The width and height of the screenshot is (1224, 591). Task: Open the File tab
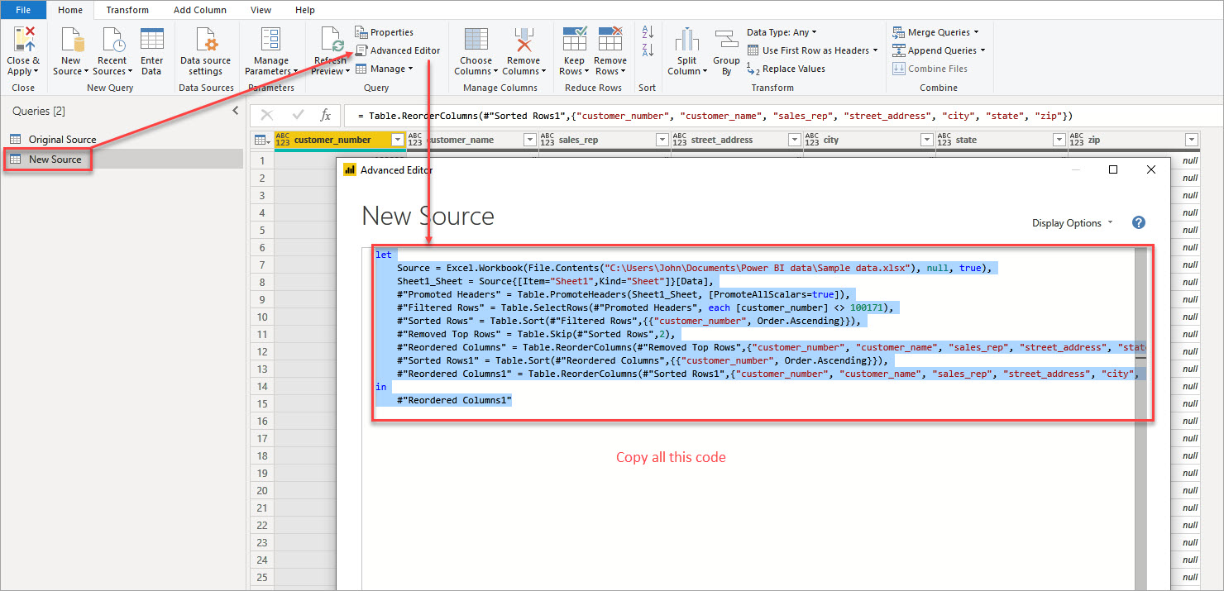coord(23,10)
